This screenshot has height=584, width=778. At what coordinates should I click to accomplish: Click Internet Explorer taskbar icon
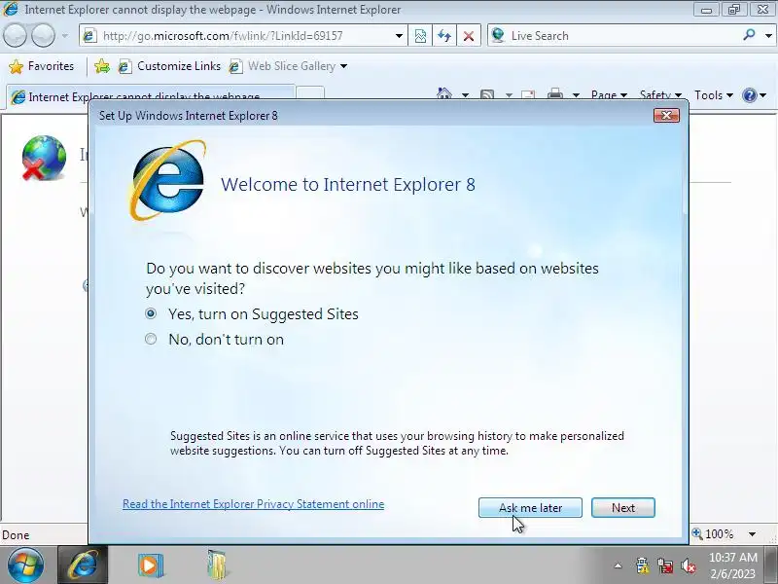tap(84, 565)
